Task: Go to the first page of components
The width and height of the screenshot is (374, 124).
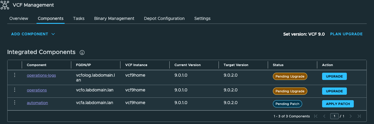Action: pyautogui.click(x=316, y=116)
